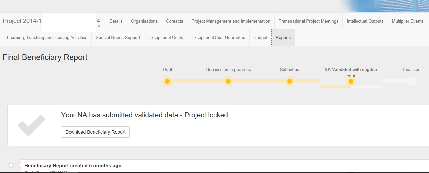Click the Download Beneficiary Report button
This screenshot has width=429, height=173.
pos(95,132)
